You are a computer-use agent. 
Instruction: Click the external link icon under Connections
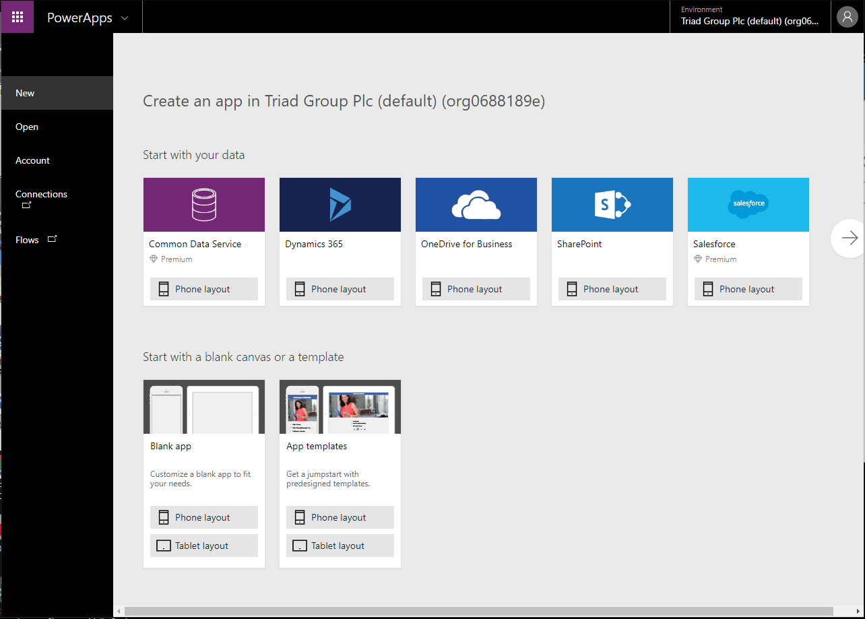27,205
